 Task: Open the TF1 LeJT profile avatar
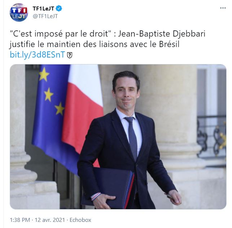19,12
